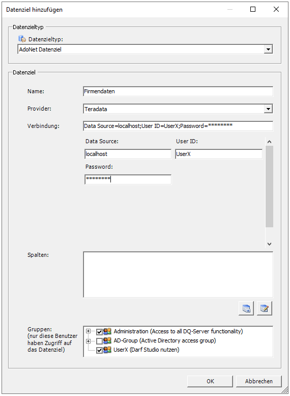Click the connection panel scrollbar up arrow

269,142
